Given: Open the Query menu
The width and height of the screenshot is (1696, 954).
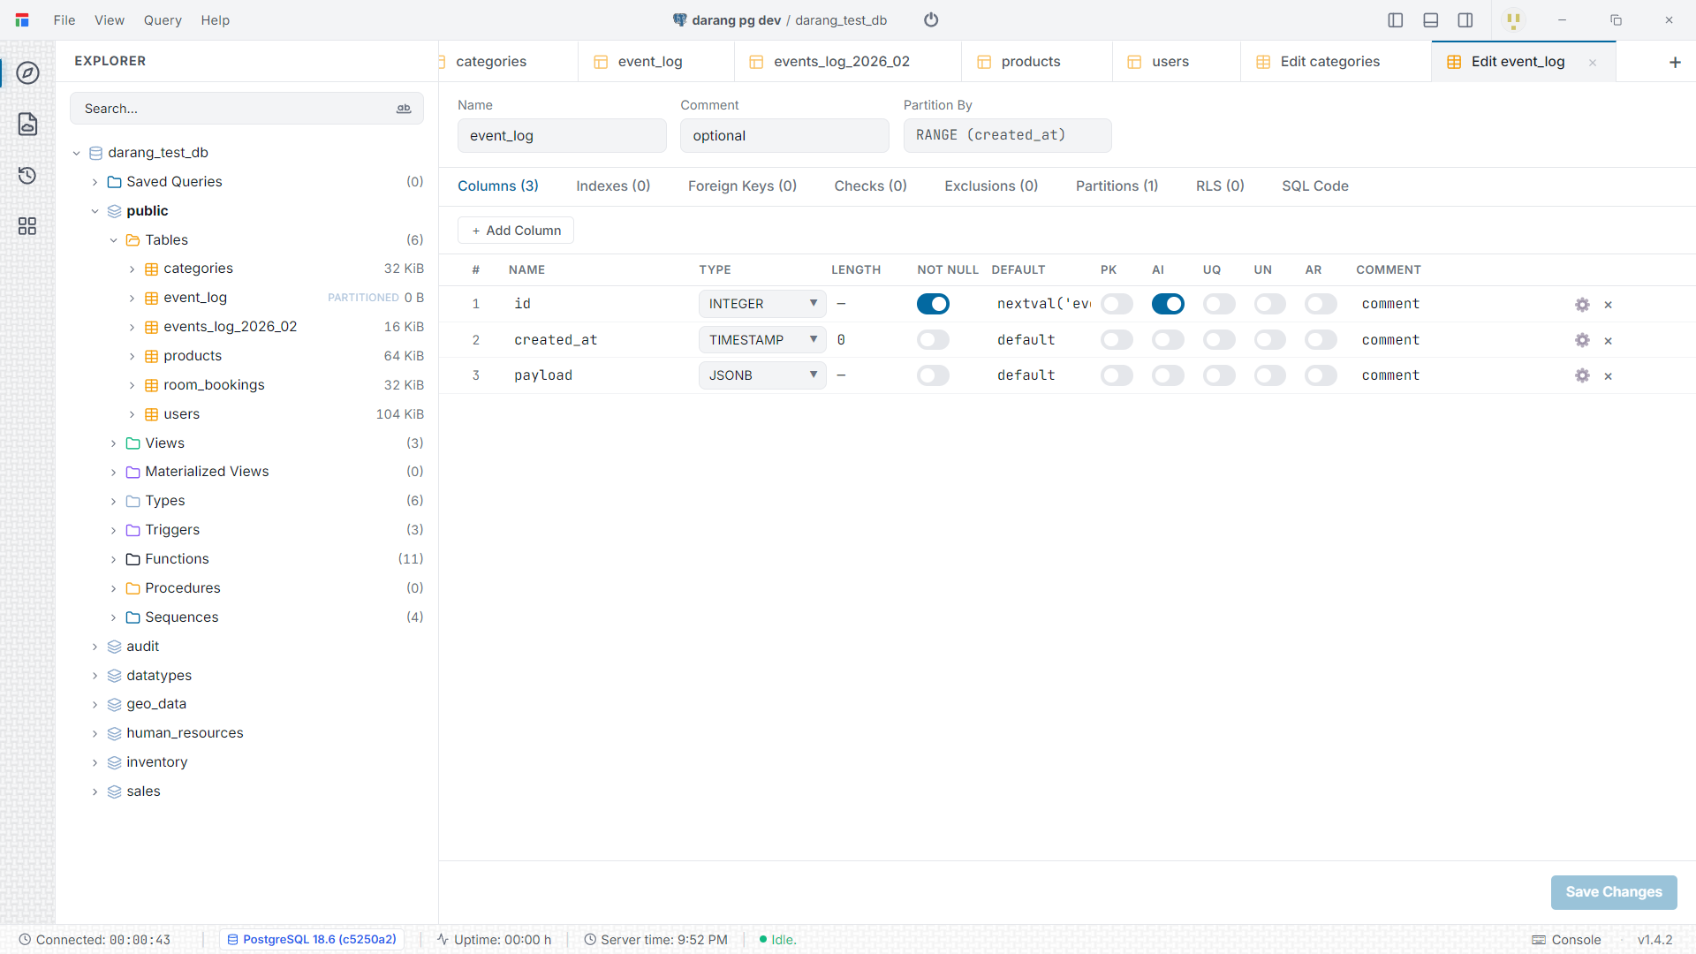Looking at the screenshot, I should point(163,20).
